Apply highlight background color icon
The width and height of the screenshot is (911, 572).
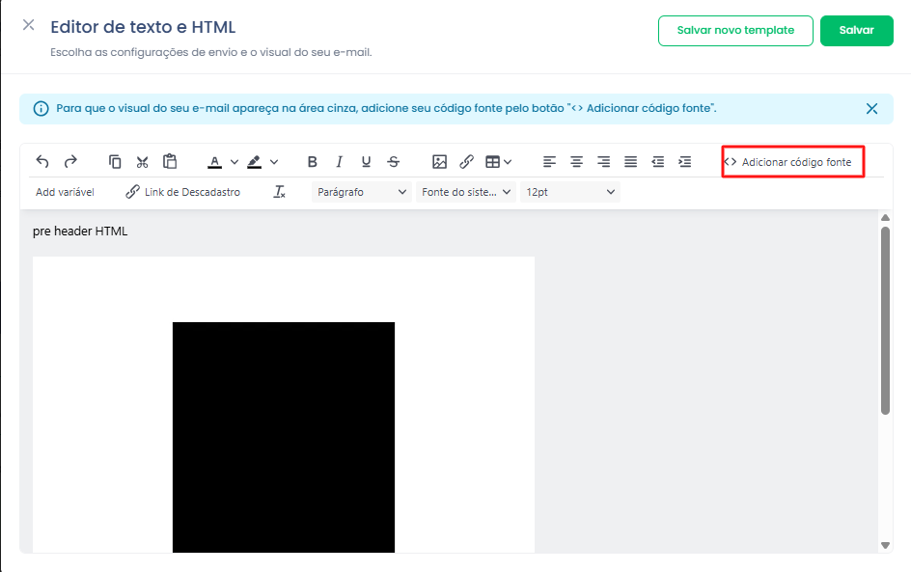click(x=255, y=162)
